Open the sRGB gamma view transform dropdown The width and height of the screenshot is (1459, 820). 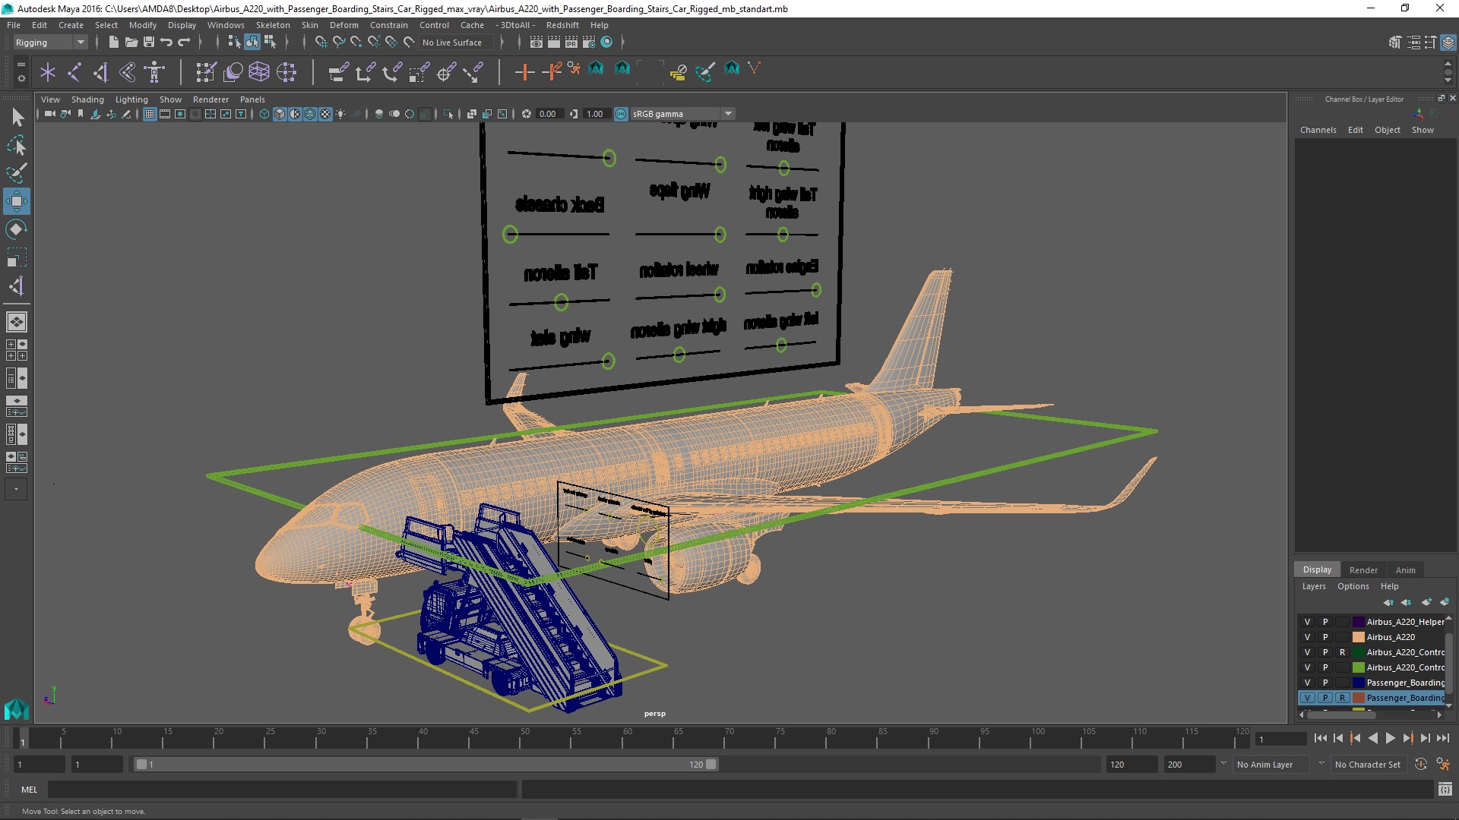pos(682,114)
